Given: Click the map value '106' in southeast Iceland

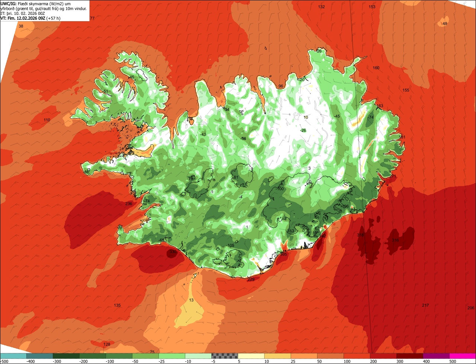Looking at the screenshot, I should tap(345, 206).
